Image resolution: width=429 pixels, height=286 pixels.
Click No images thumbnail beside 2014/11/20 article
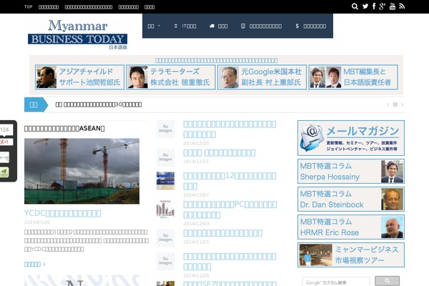click(x=166, y=262)
